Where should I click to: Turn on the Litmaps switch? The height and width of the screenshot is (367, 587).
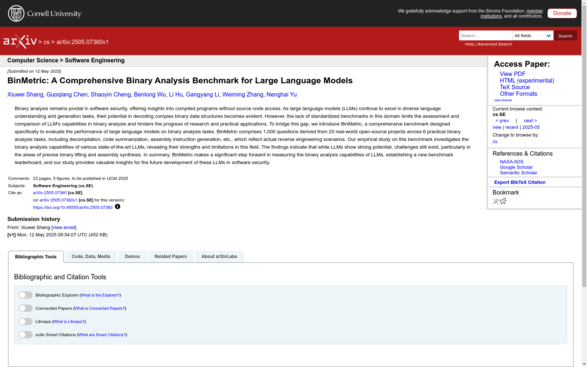point(26,321)
